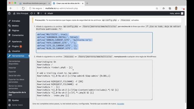Click the settings icon beside Ajustes
The image size is (194, 109).
9,100
